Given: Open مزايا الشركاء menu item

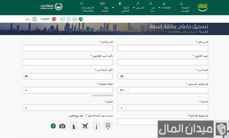Looking at the screenshot, I should 105,9.
